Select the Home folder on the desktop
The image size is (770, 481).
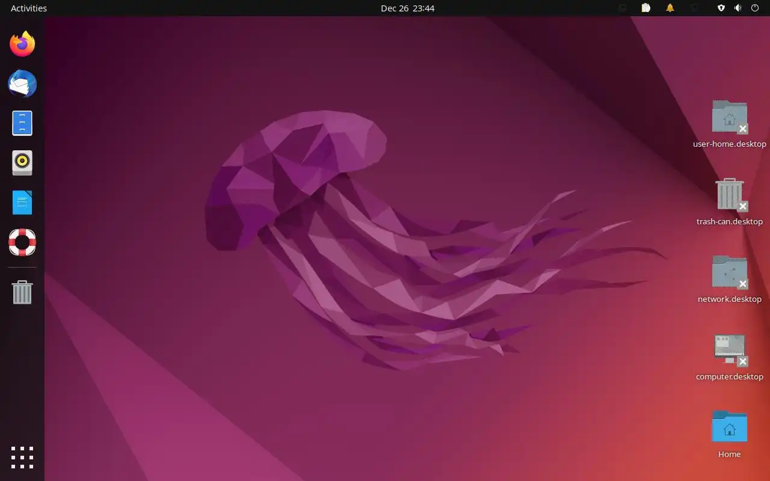coord(730,426)
